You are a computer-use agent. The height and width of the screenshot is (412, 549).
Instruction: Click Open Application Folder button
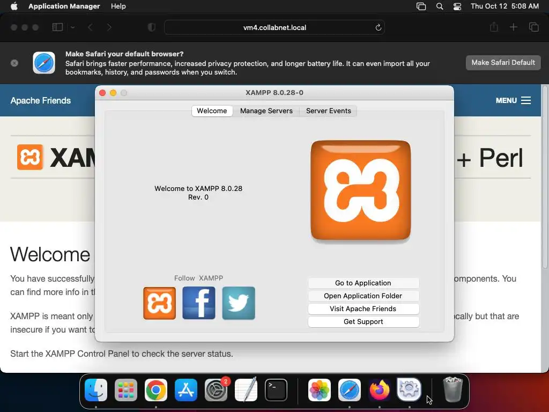(x=363, y=296)
